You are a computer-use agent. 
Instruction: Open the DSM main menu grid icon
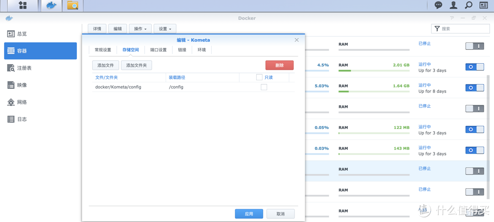point(22,5)
